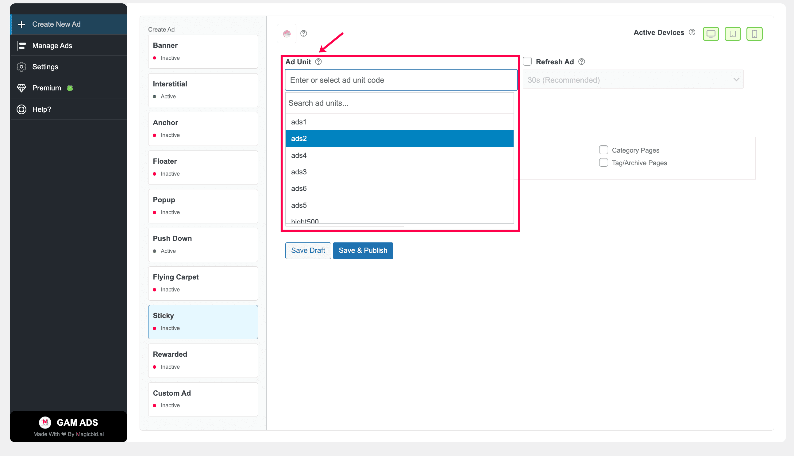Click the Help lifebuoy icon

point(21,109)
